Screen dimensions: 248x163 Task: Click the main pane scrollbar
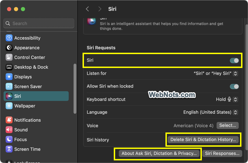pos(247,87)
